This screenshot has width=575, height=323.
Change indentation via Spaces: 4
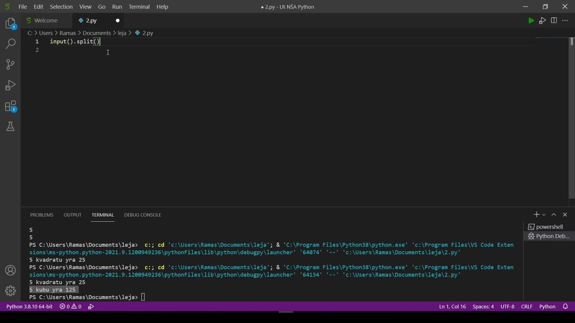coord(483,306)
